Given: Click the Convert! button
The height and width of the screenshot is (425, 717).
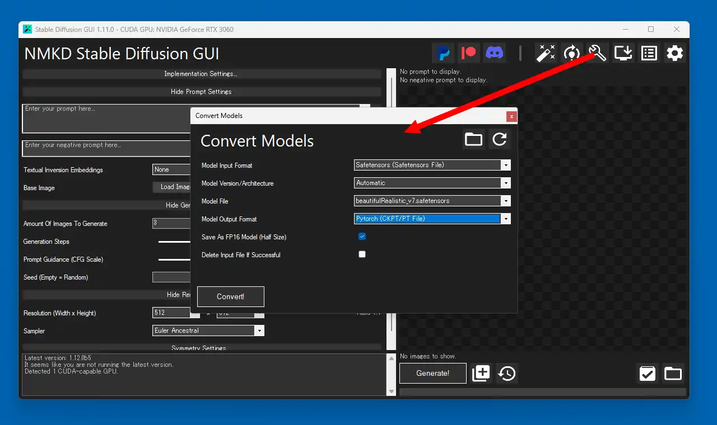Looking at the screenshot, I should click(x=231, y=296).
